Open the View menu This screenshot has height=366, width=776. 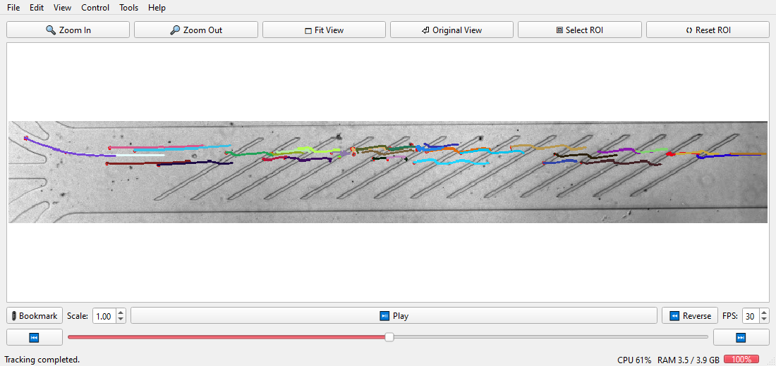[62, 8]
